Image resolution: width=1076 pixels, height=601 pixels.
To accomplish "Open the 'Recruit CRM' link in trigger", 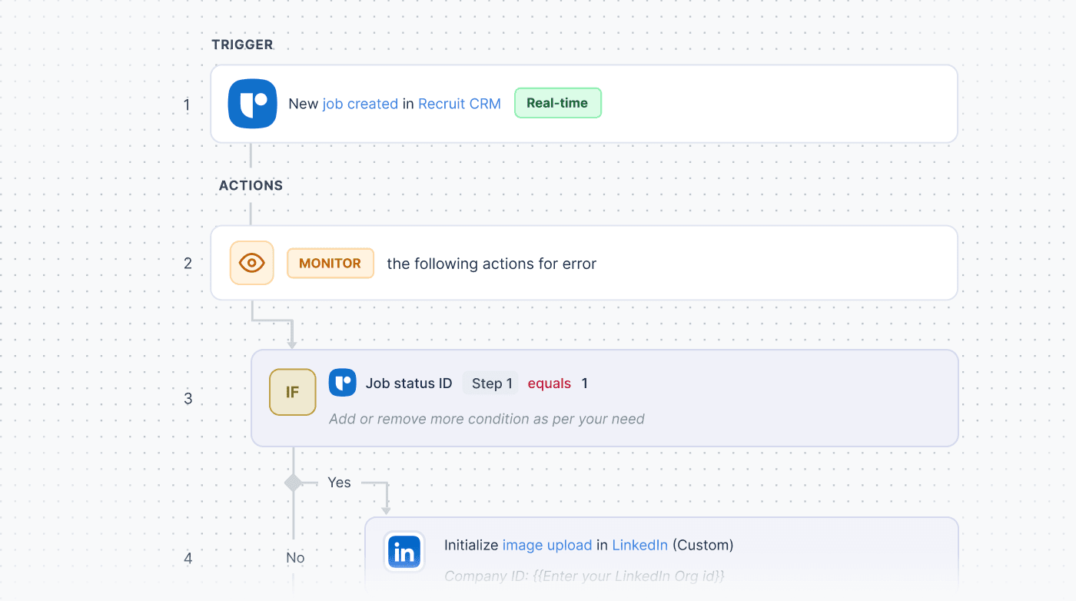I will [460, 104].
